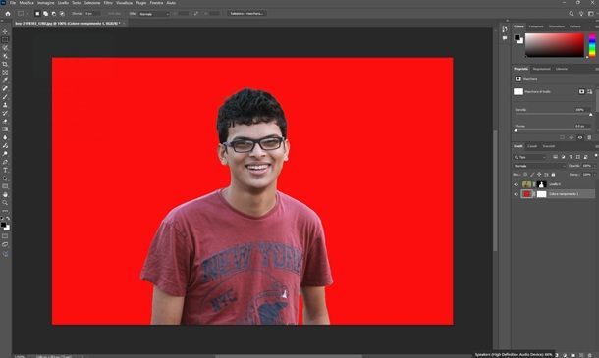Select the Gradient tool
This screenshot has width=599, height=358.
[5, 129]
